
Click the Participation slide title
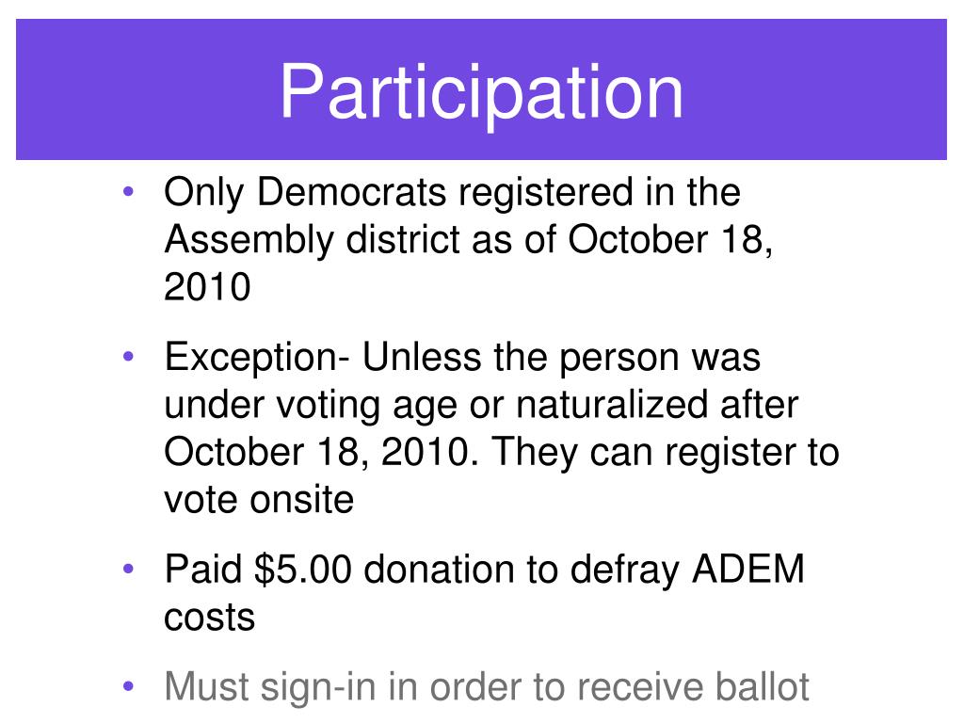[481, 93]
